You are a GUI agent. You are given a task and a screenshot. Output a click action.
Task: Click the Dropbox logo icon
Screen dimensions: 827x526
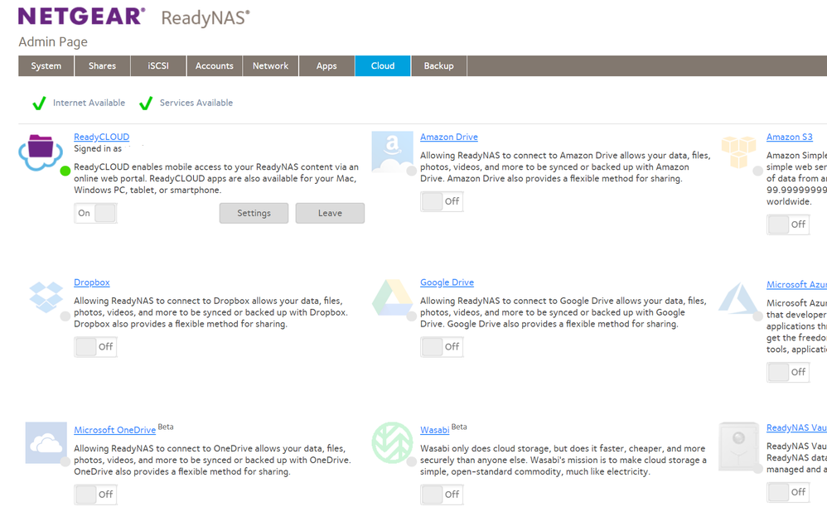point(46,297)
